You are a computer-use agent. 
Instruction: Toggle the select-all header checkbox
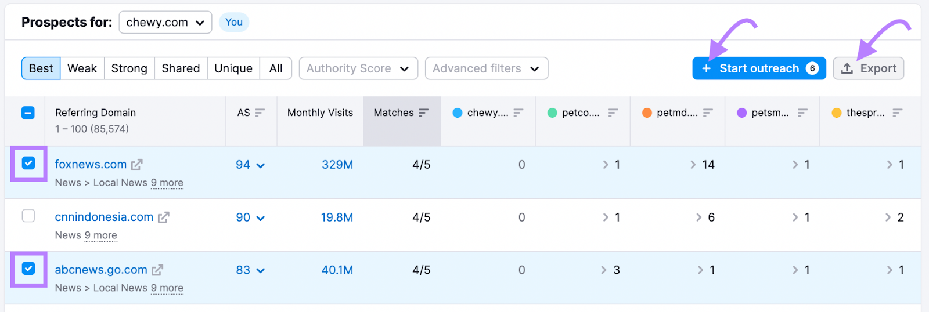pos(28,113)
